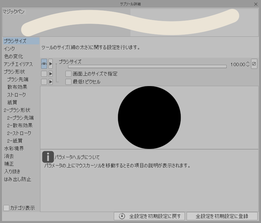
Task: Toggle visibility box for 最低1ピクセル row
Action: (x=44, y=82)
